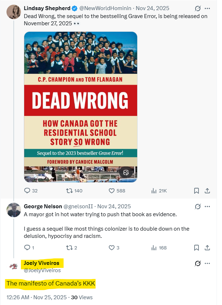Like George Nelson's reply
The image size is (222, 305).
112,248
